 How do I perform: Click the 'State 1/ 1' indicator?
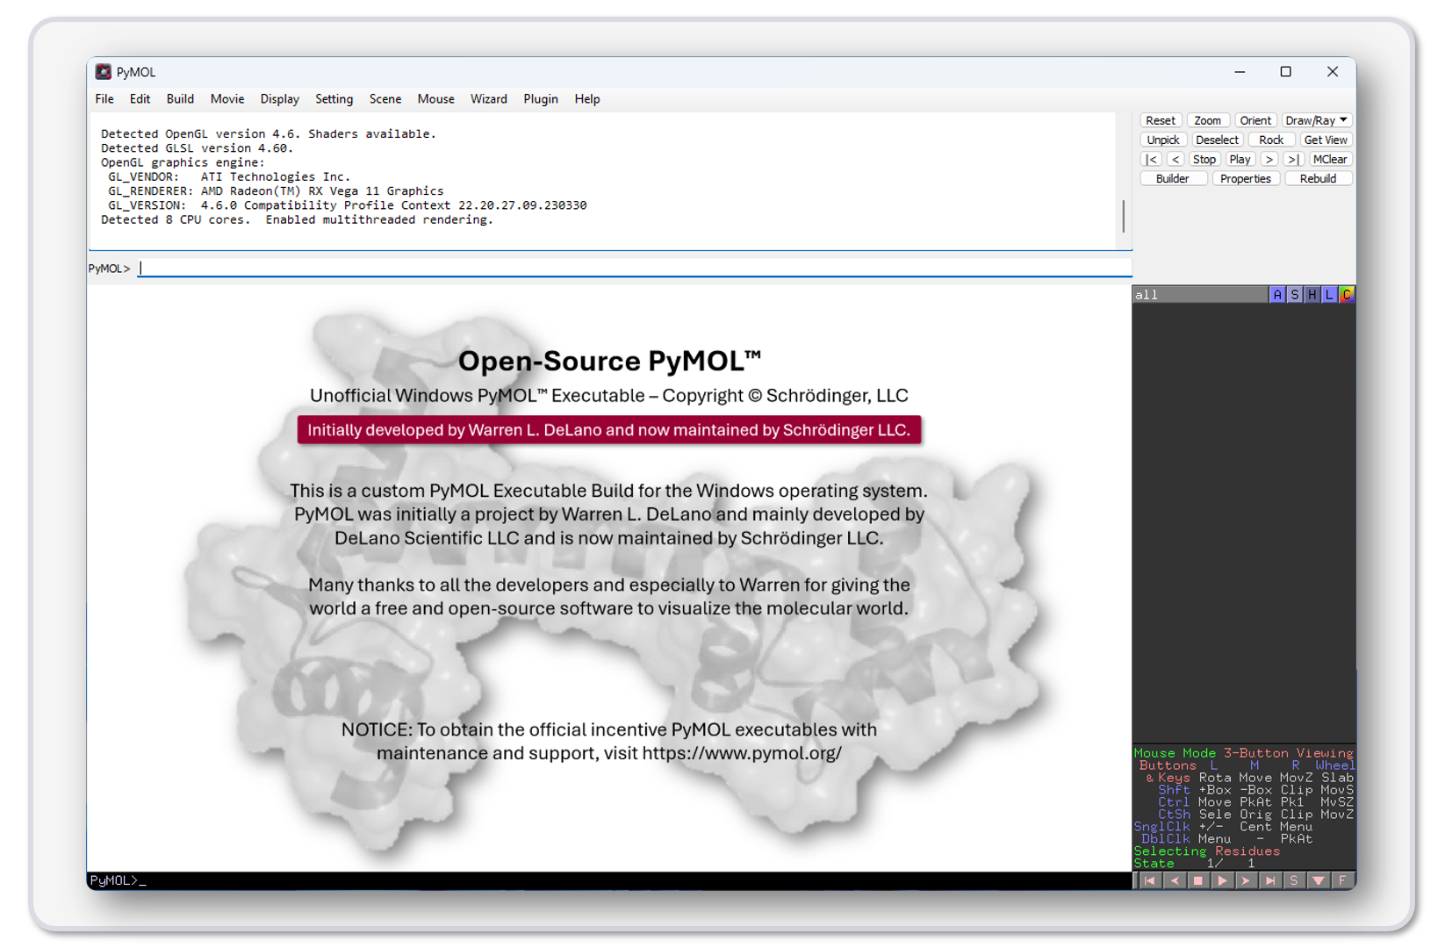click(x=1195, y=864)
